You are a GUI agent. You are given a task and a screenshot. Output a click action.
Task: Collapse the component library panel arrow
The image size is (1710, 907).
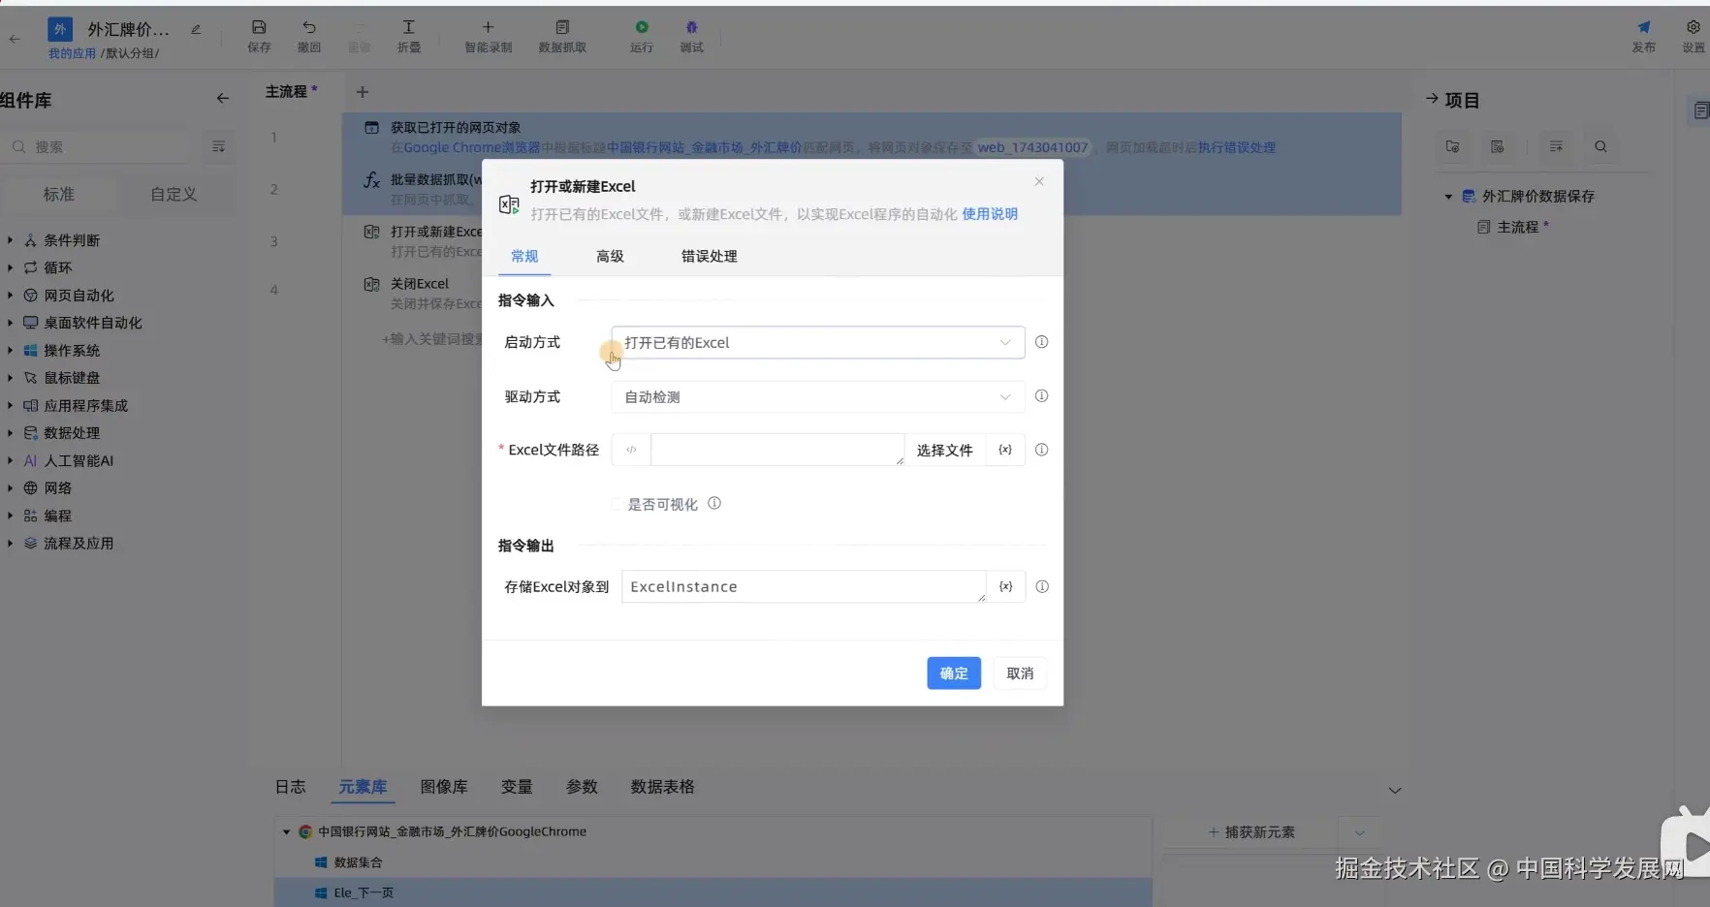point(223,99)
